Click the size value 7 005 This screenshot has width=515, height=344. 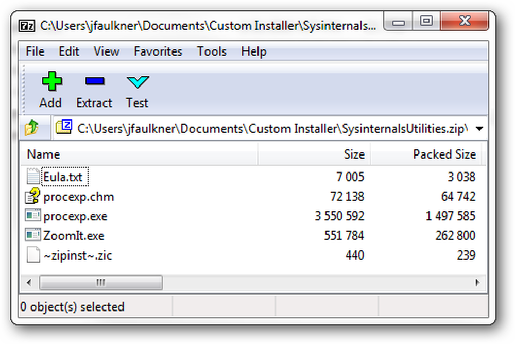coord(350,177)
